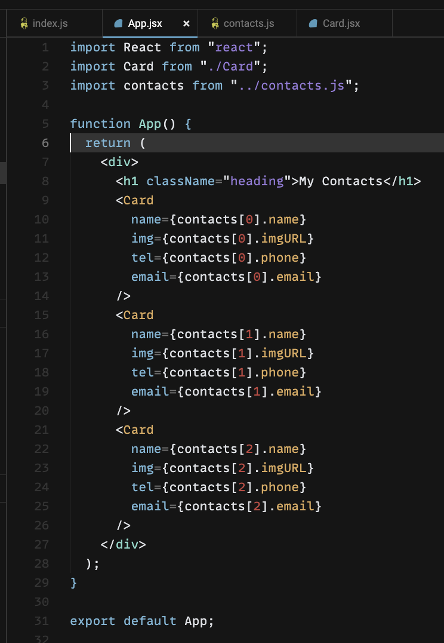Screen dimensions: 444x643
Task: Click line number 9 in gutter
Action: point(45,200)
